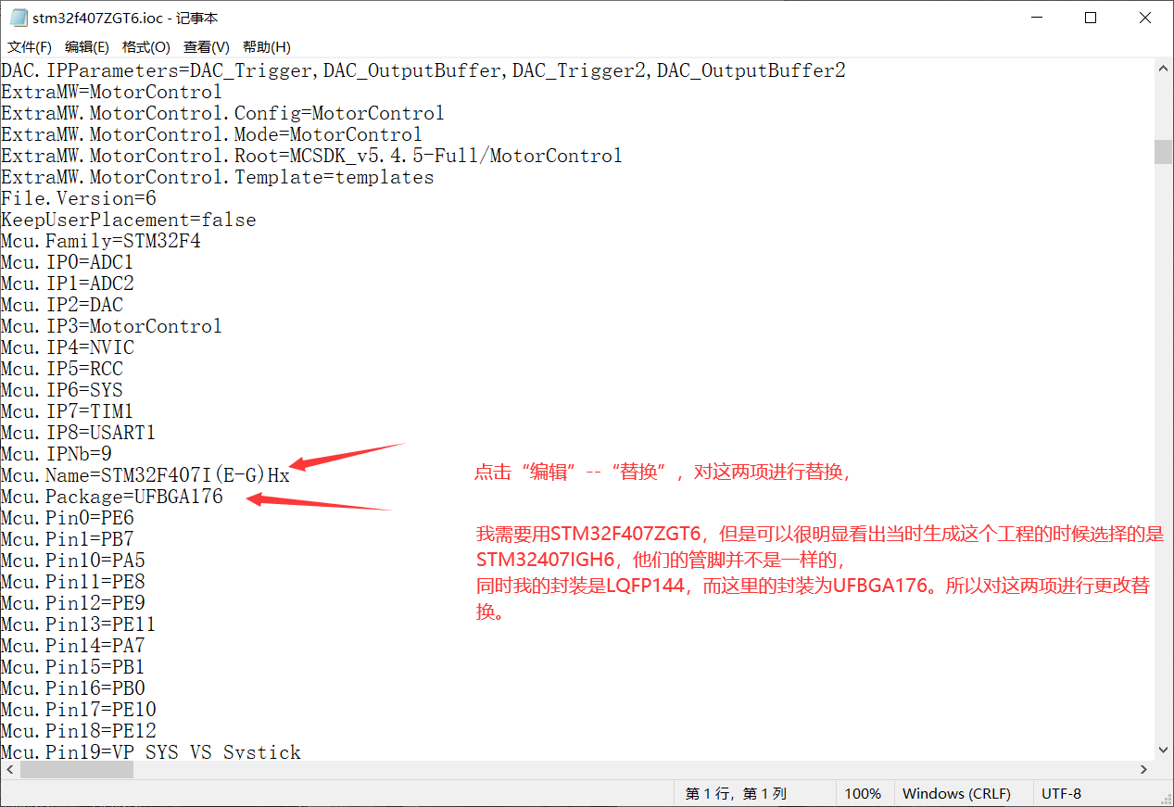1174x807 pixels.
Task: Click line ExtraMW.MotorControl.Template=templates
Action: 218,177
